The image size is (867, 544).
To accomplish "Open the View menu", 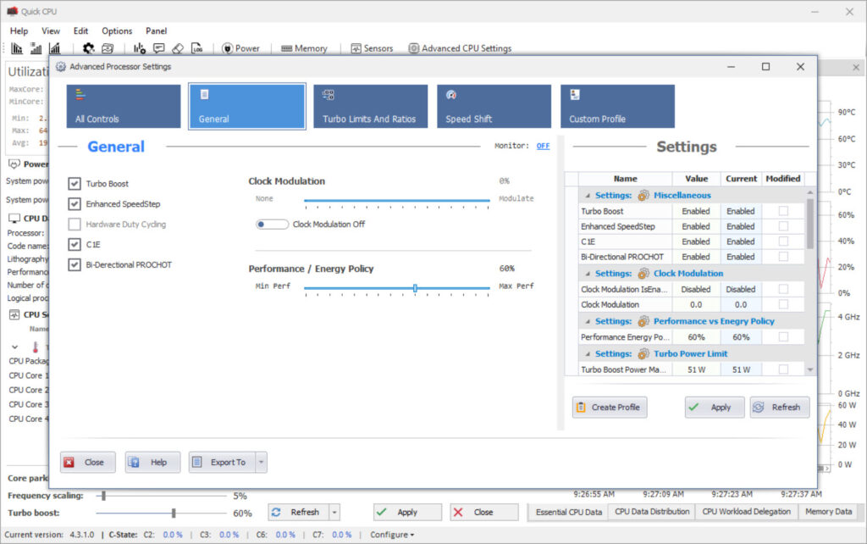I will click(x=50, y=31).
